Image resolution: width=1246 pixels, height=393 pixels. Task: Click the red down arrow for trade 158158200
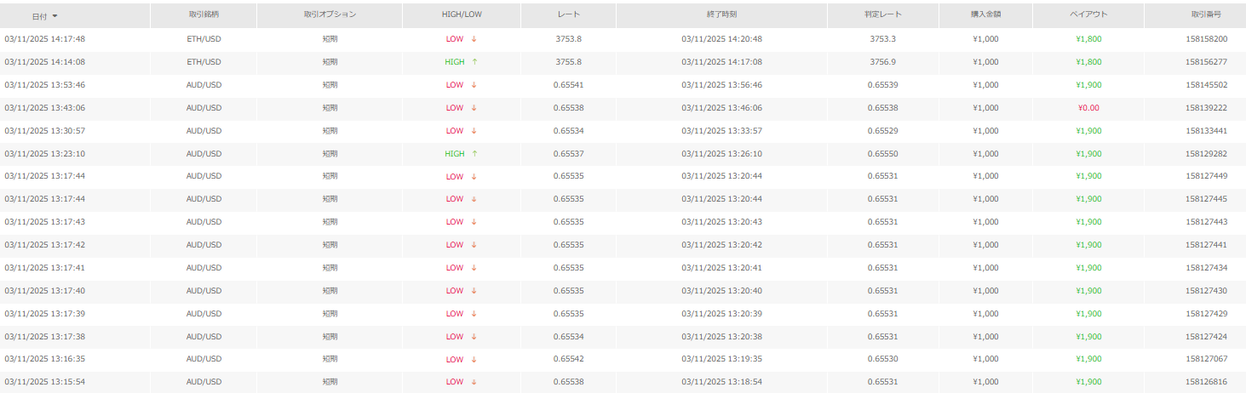(x=474, y=39)
